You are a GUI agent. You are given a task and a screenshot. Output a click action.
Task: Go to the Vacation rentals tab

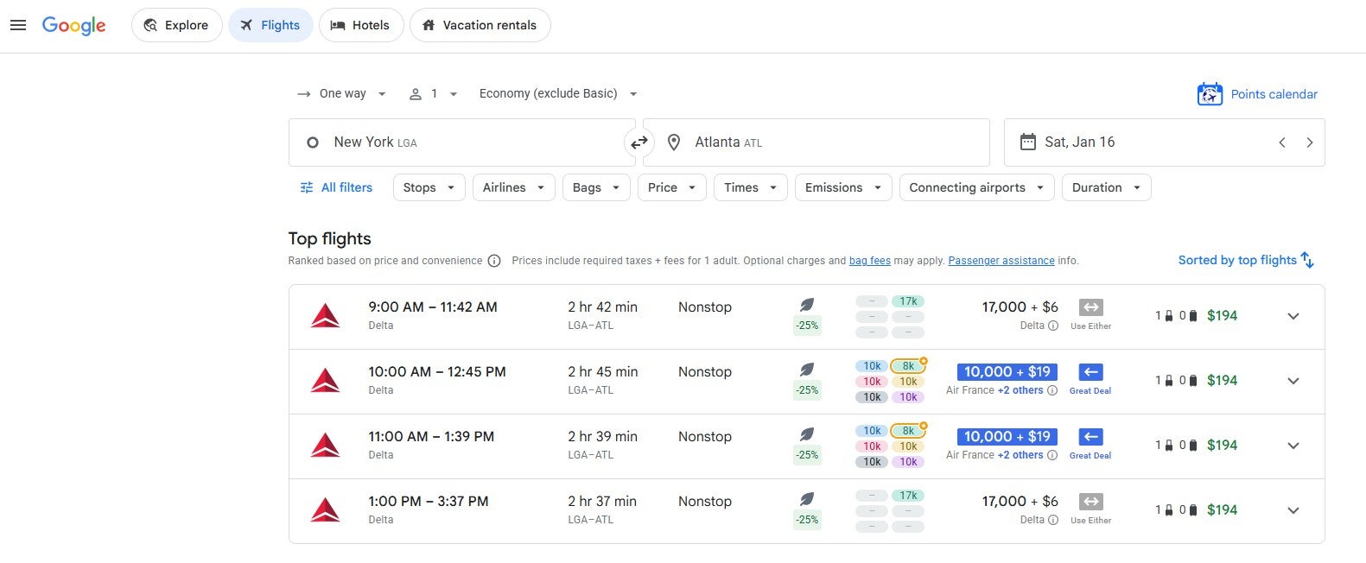(x=480, y=25)
